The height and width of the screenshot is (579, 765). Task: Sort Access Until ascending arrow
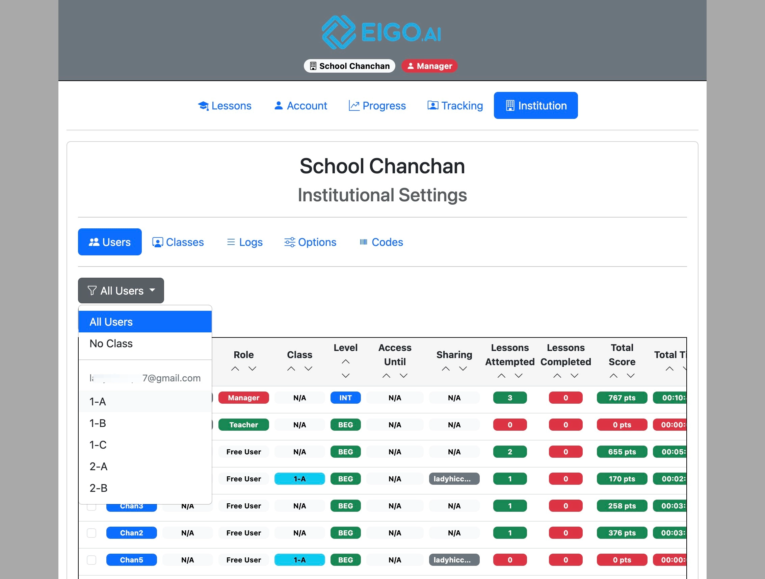pos(386,376)
